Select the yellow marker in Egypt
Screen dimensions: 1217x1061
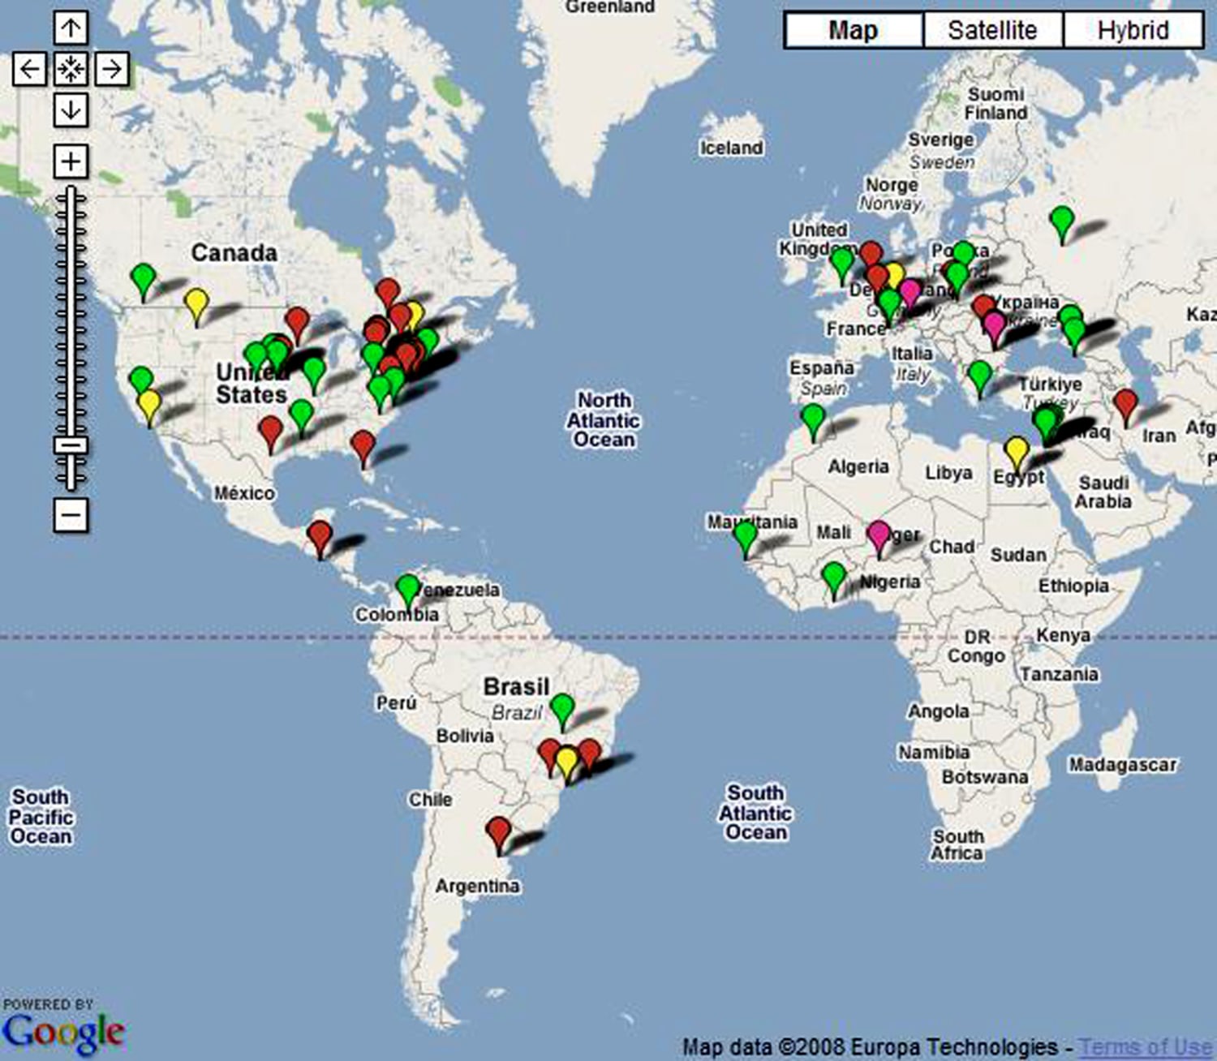(x=1016, y=451)
